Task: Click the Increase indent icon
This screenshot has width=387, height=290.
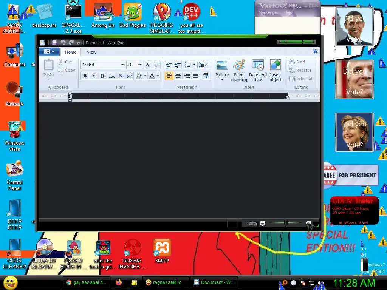Action: point(178,65)
